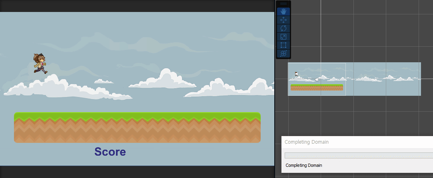This screenshot has width=433, height=178.
Task: Click the tool overlay drag handle
Action: click(x=283, y=4)
